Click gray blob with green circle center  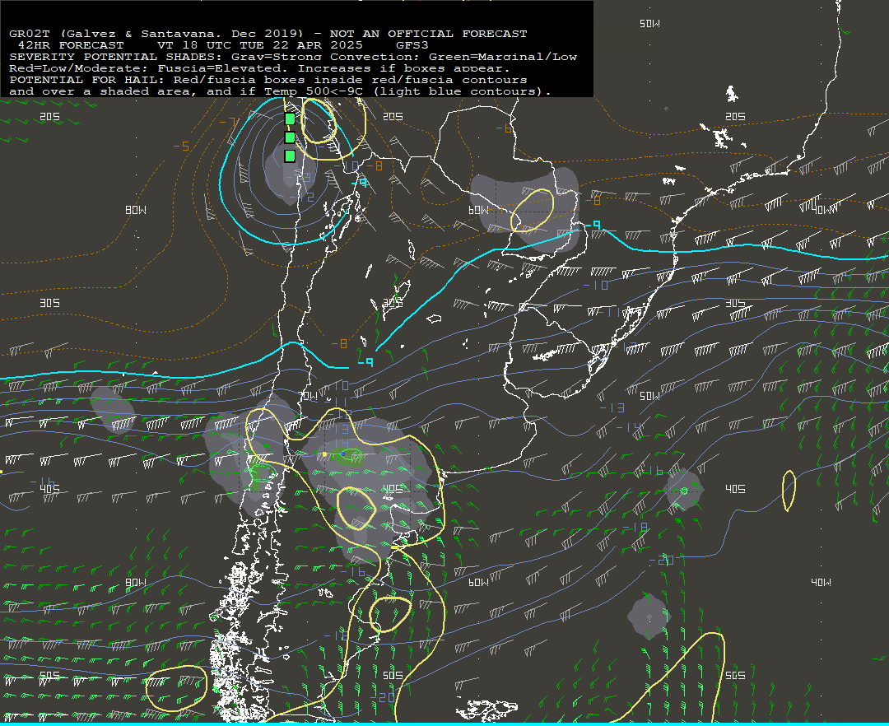click(684, 491)
